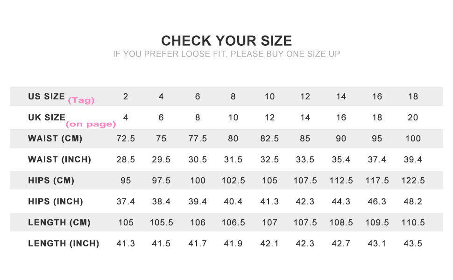Select the waist value 39.4 inch
Viewport: 453px width, 280px height.
tap(413, 160)
